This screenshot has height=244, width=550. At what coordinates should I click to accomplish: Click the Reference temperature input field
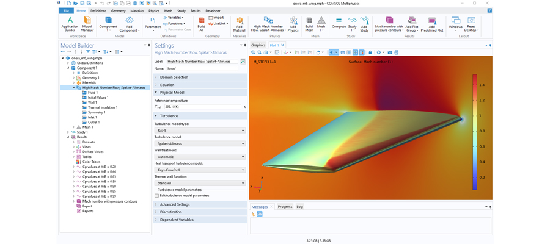(x=202, y=107)
